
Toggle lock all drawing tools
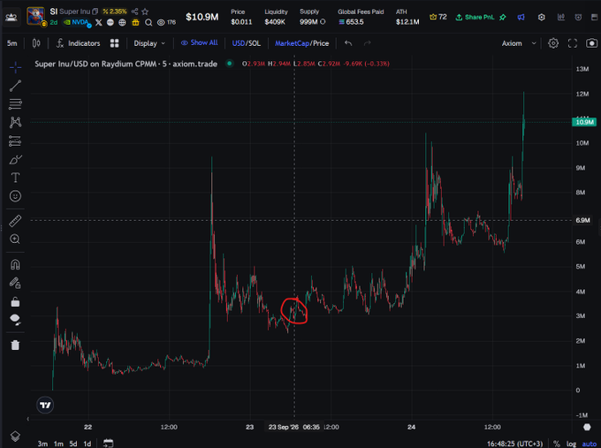(x=15, y=302)
